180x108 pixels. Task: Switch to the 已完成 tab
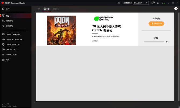56,9
